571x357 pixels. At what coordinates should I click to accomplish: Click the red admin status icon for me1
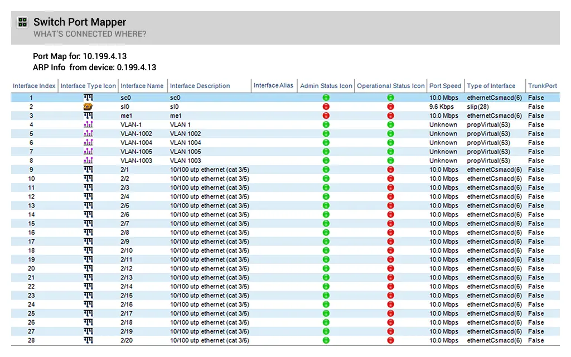(x=326, y=115)
